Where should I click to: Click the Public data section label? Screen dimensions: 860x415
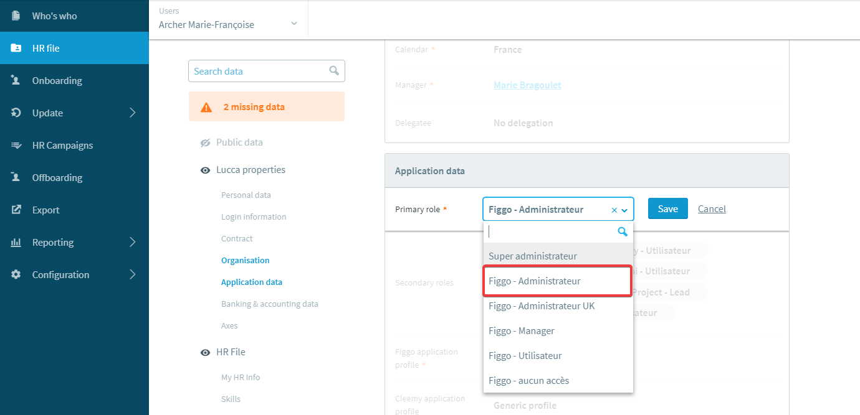(239, 142)
